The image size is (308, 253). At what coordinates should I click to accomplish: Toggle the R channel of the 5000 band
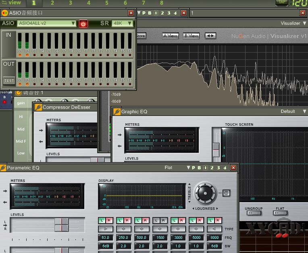[200, 221]
